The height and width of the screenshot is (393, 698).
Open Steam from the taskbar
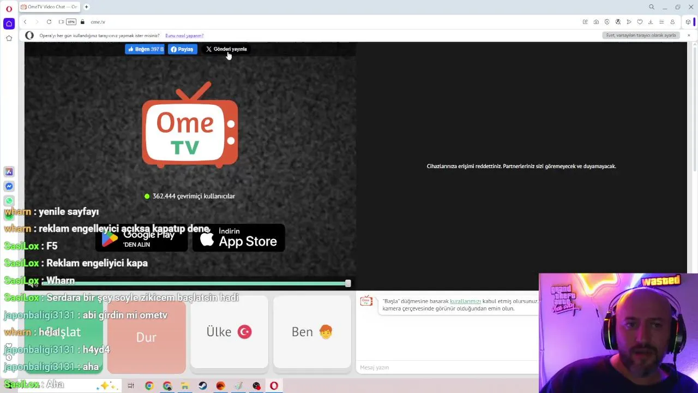coord(202,386)
